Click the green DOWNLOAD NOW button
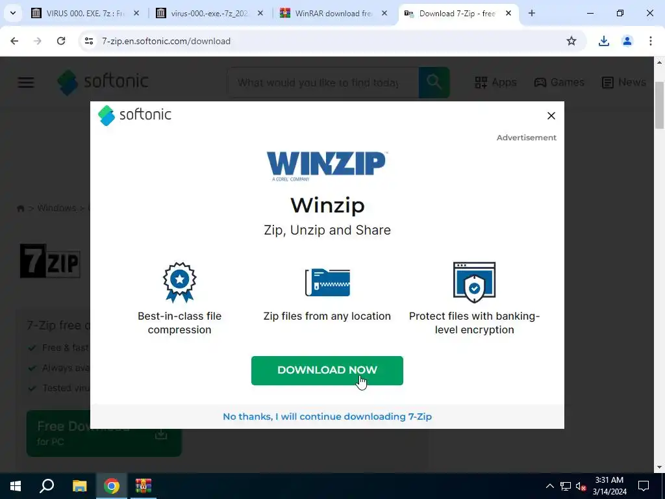 point(327,370)
